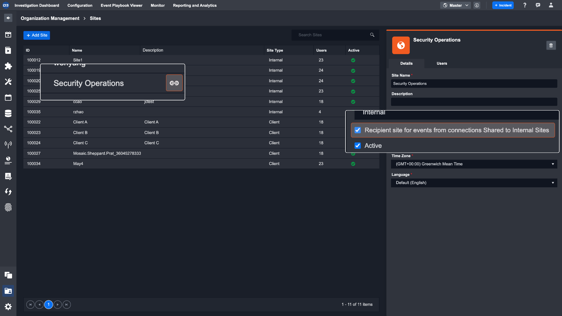Open the help question mark icon

525,5
